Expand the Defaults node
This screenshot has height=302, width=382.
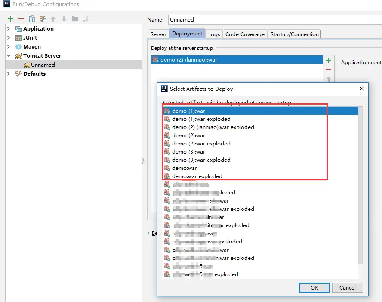[9, 74]
